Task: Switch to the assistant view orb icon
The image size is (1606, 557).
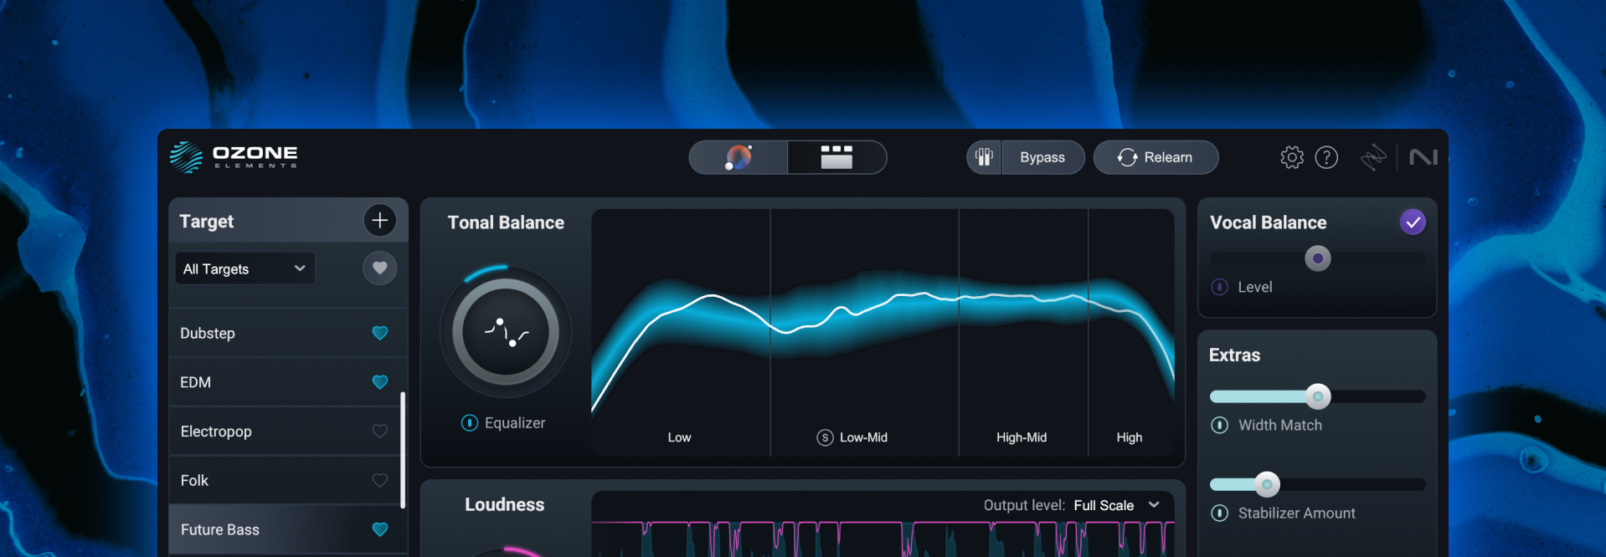Action: point(739,157)
